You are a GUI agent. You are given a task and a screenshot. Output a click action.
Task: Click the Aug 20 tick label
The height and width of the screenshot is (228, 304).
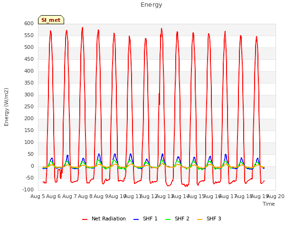(x=275, y=196)
